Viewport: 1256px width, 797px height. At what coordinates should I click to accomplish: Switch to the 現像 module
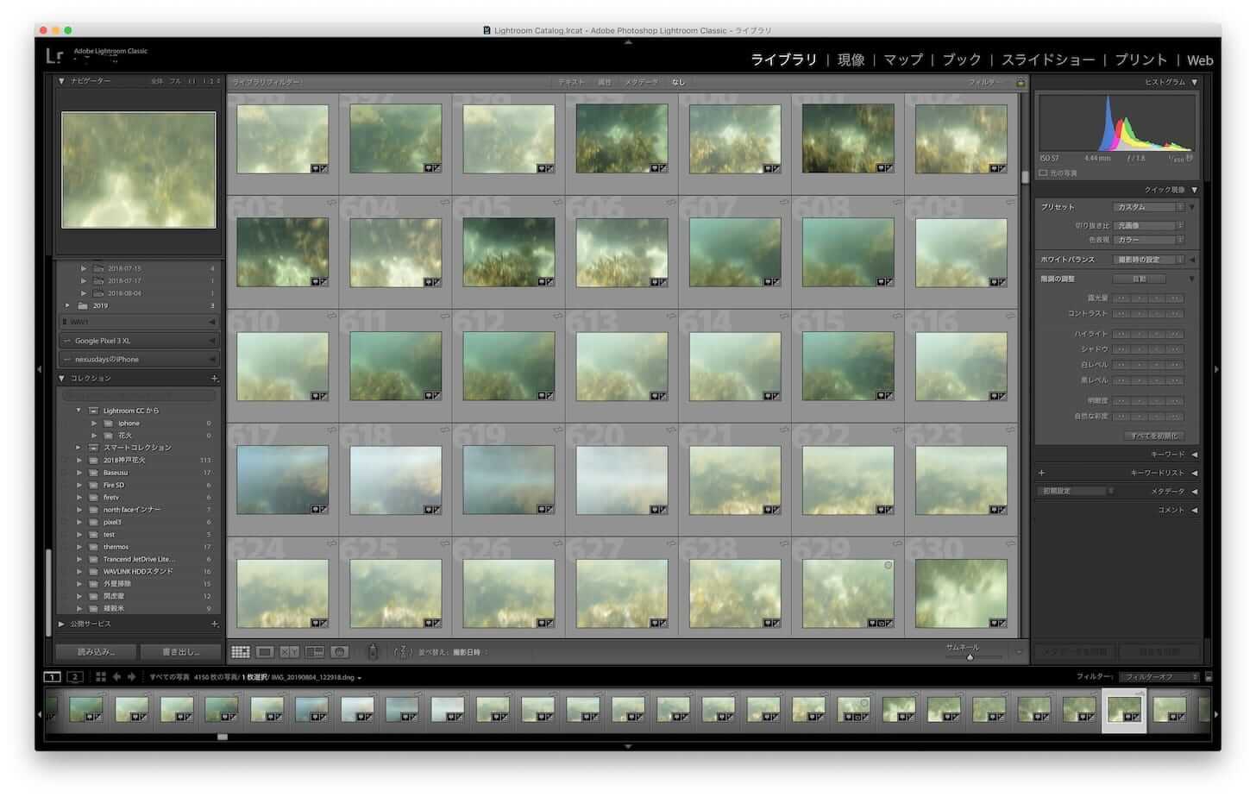click(851, 60)
